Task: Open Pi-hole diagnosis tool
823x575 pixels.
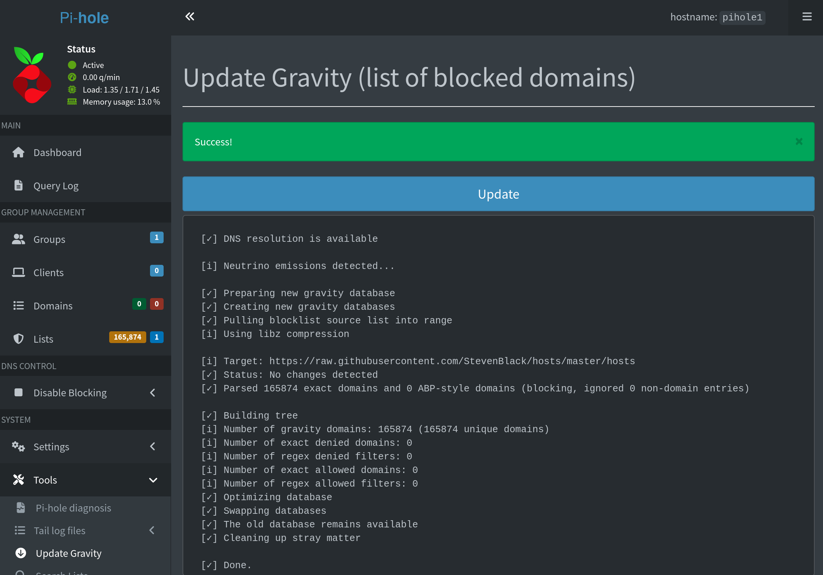Action: coord(73,508)
